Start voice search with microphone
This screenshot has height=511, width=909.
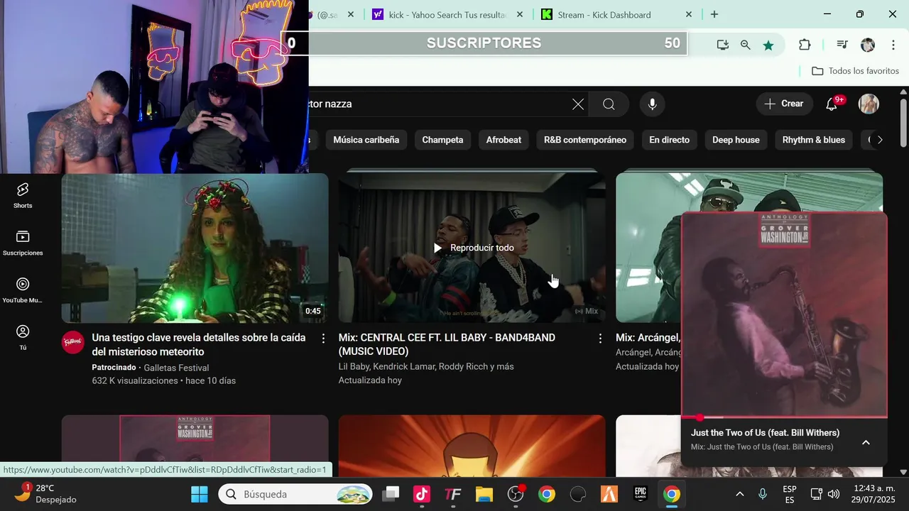coord(652,104)
